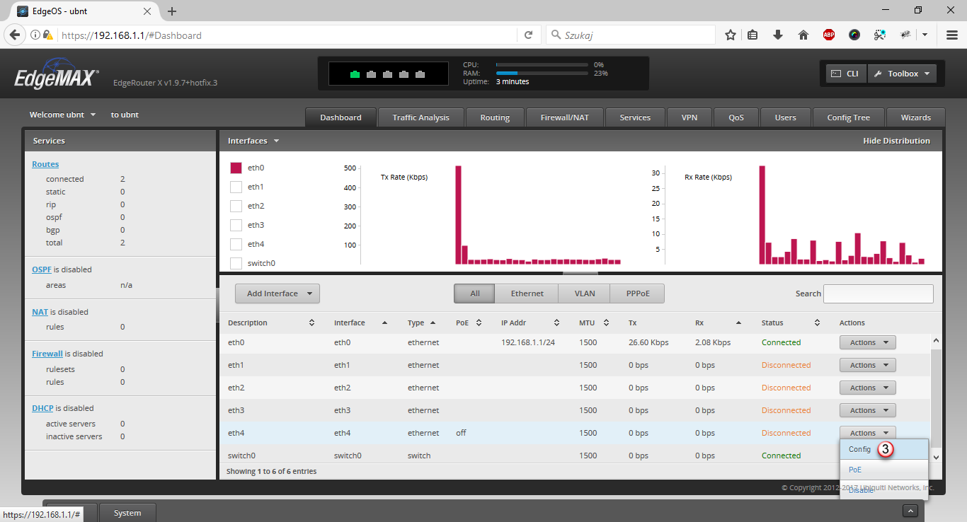Switch to the Traffic Analysis tab
The height and width of the screenshot is (522, 967).
click(x=421, y=117)
